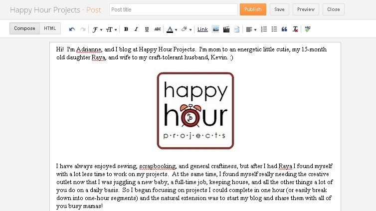Viewport: 376px width, 211px height.
Task: Click the Happy Hour Projects blog title
Action: 45,10
